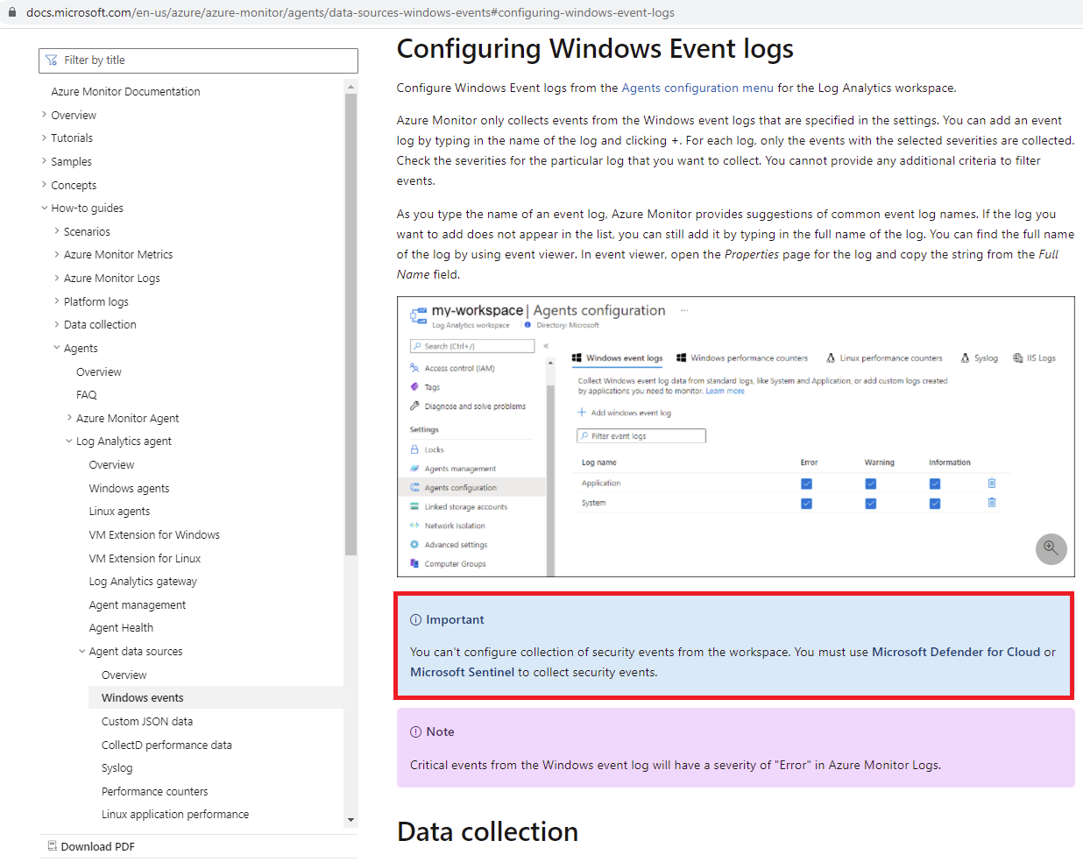1083x862 pixels.
Task: Click the Syslog icon in the screenshot
Action: click(x=965, y=357)
